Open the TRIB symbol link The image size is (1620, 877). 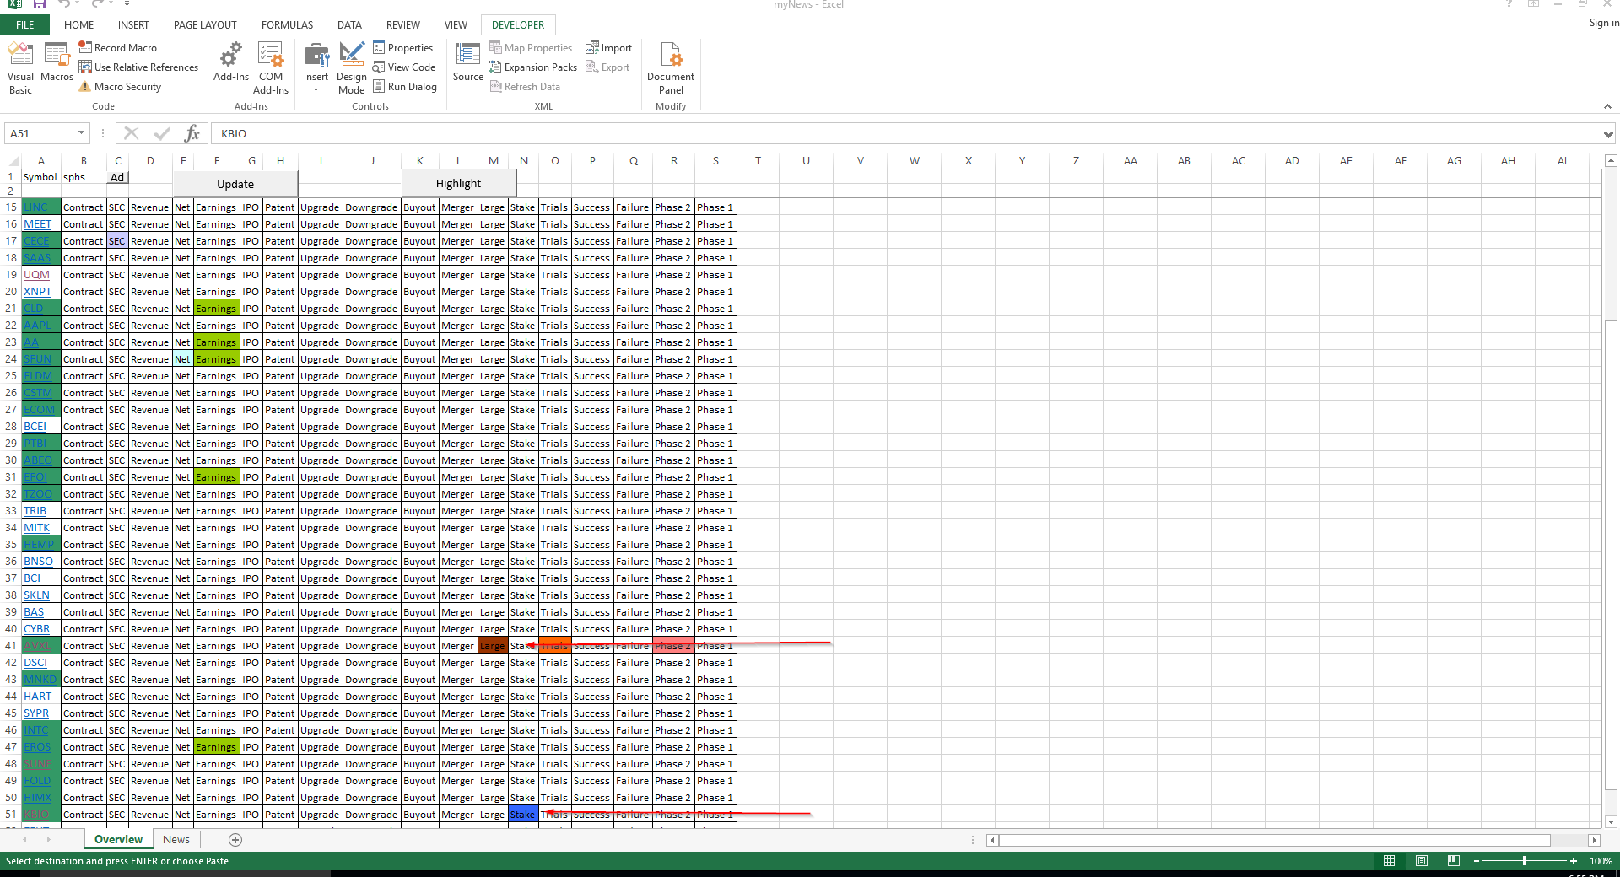(x=35, y=511)
